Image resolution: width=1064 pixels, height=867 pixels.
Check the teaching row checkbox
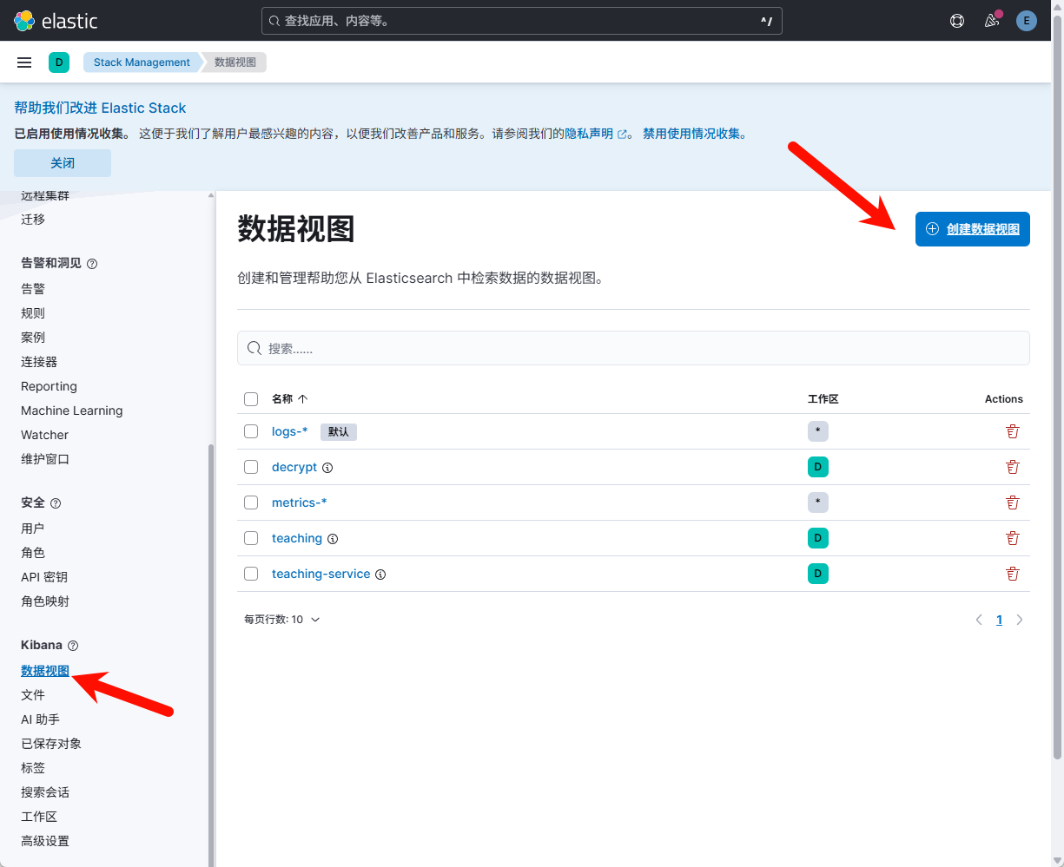coord(251,538)
